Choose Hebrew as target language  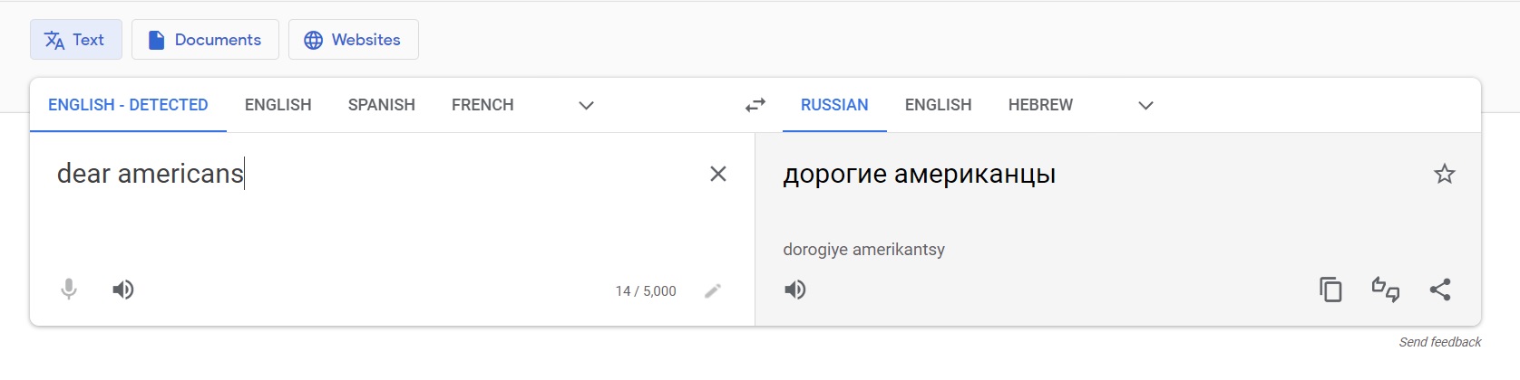click(1040, 105)
